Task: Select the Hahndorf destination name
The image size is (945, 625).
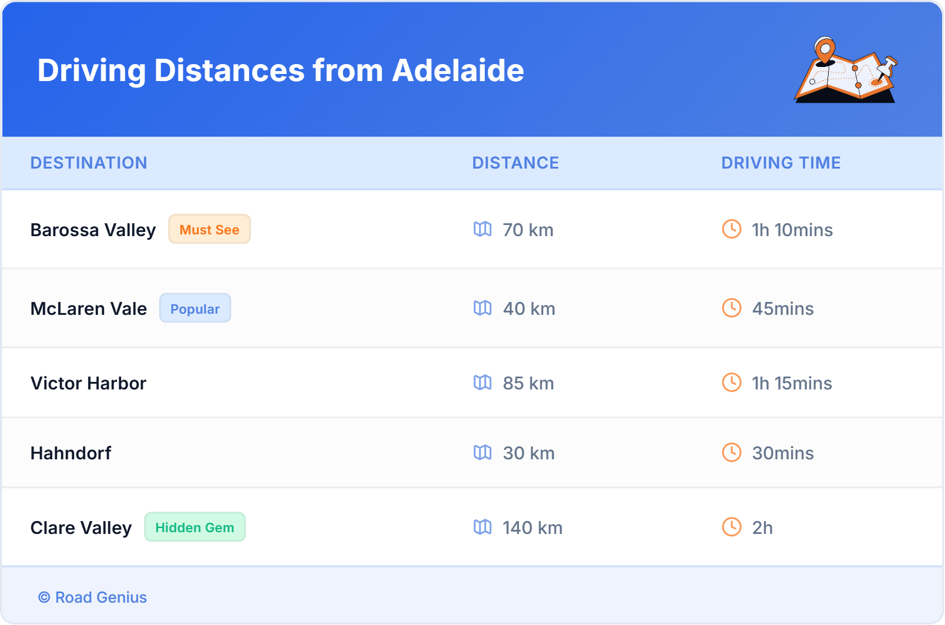Action: (x=71, y=453)
